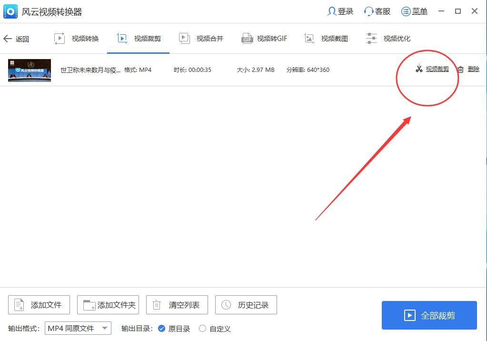This screenshot has height=341, width=487.
Task: Click the file name 世卫称未来数月与疫...
Action: pos(90,70)
